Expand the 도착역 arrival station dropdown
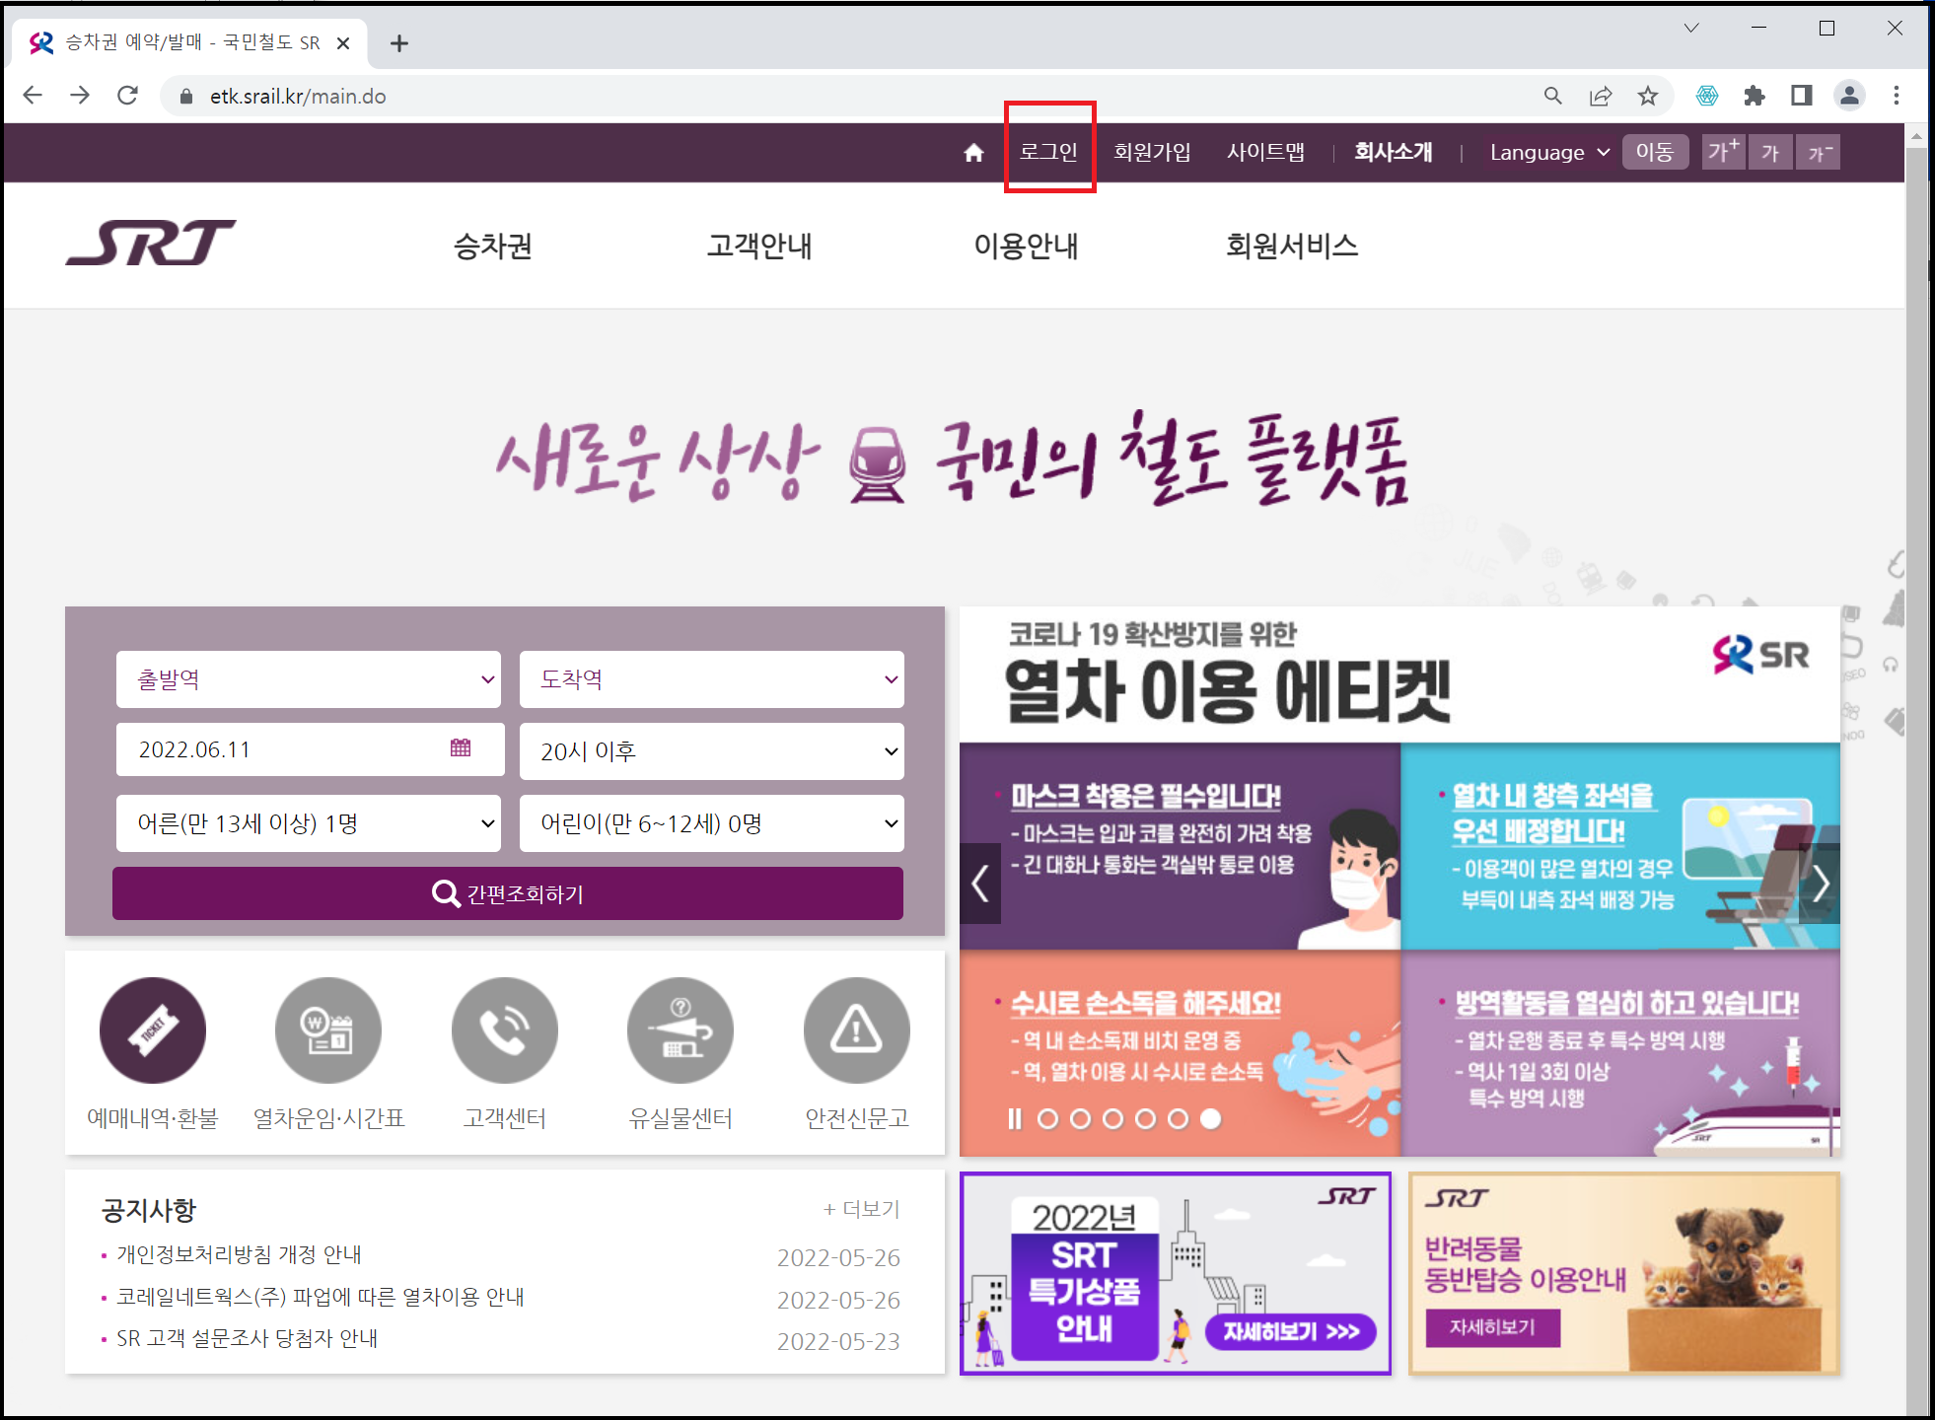The height and width of the screenshot is (1420, 1935). 712,679
